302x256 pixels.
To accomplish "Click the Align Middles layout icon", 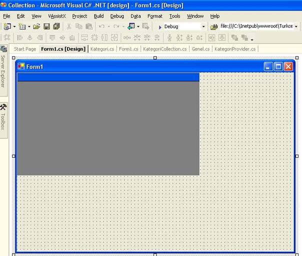I will (62, 37).
